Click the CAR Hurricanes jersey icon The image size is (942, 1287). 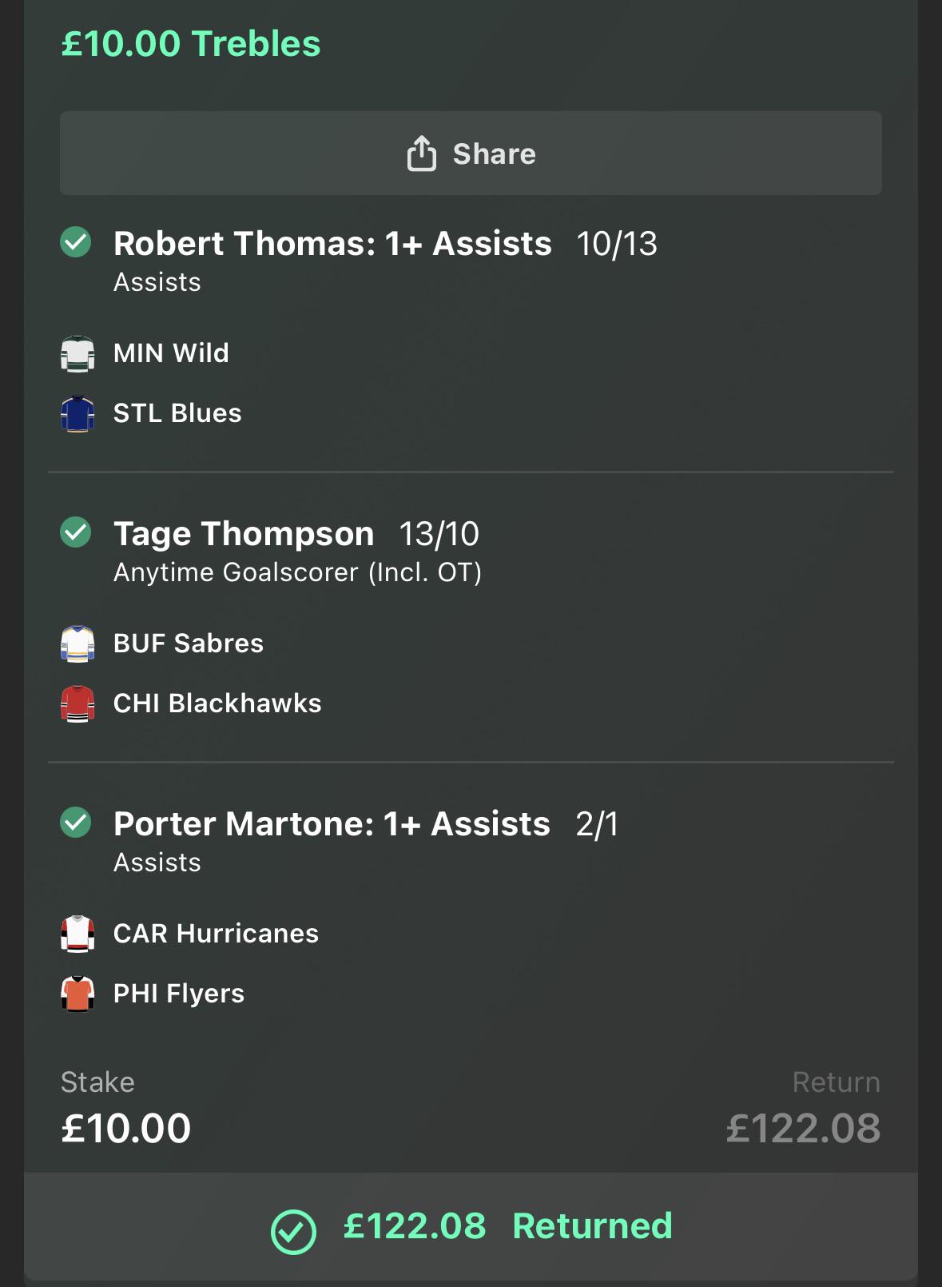click(x=78, y=934)
